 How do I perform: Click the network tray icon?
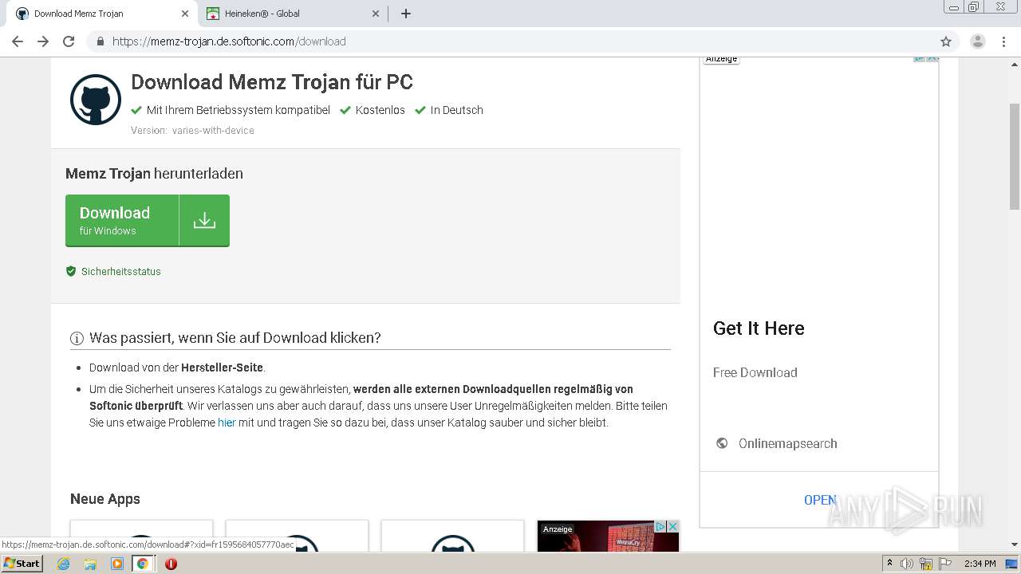pyautogui.click(x=926, y=564)
